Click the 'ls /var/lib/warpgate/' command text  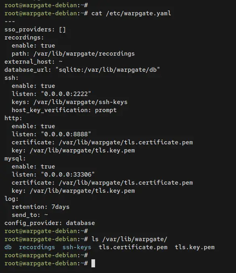[129, 239]
